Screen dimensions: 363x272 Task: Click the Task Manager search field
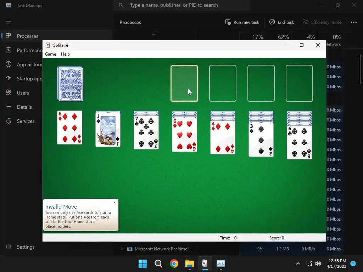pos(181,5)
